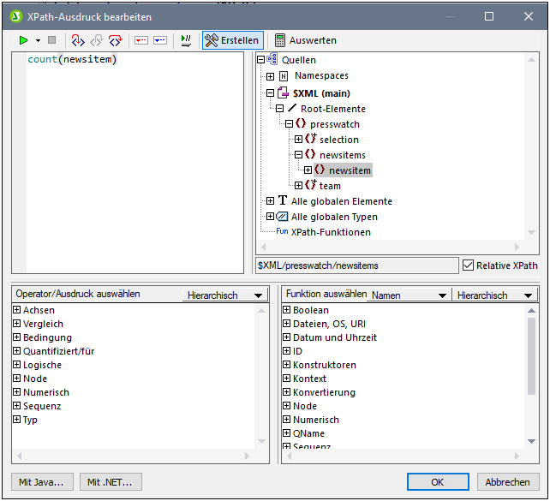Click the green checkmark lines toolbar icon
This screenshot has height=501, width=550.
point(185,40)
